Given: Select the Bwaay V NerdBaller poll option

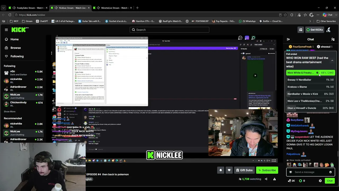Looking at the screenshot, I should coord(310,80).
